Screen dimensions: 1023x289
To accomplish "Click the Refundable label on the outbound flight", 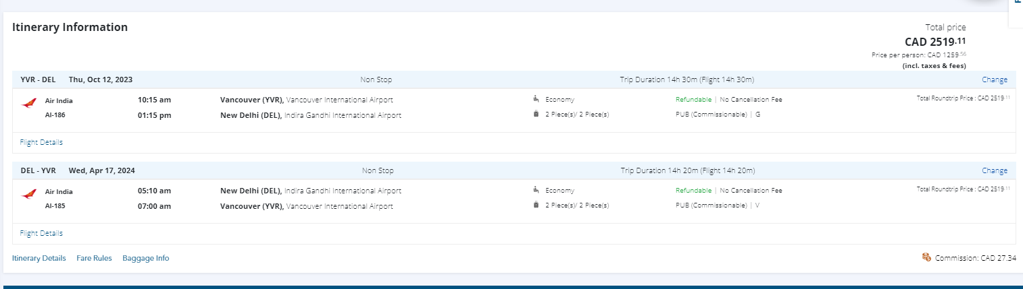I will tap(693, 100).
